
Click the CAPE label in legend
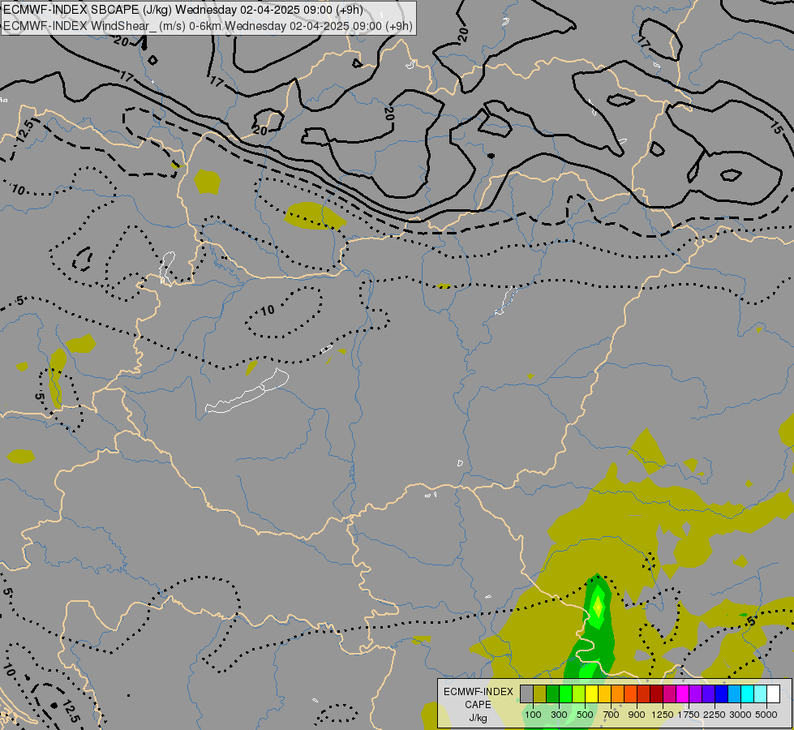(x=478, y=705)
